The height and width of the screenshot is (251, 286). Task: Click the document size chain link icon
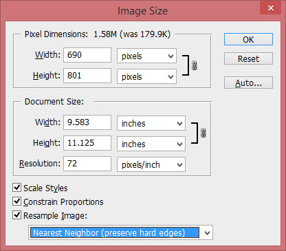pyautogui.click(x=203, y=133)
